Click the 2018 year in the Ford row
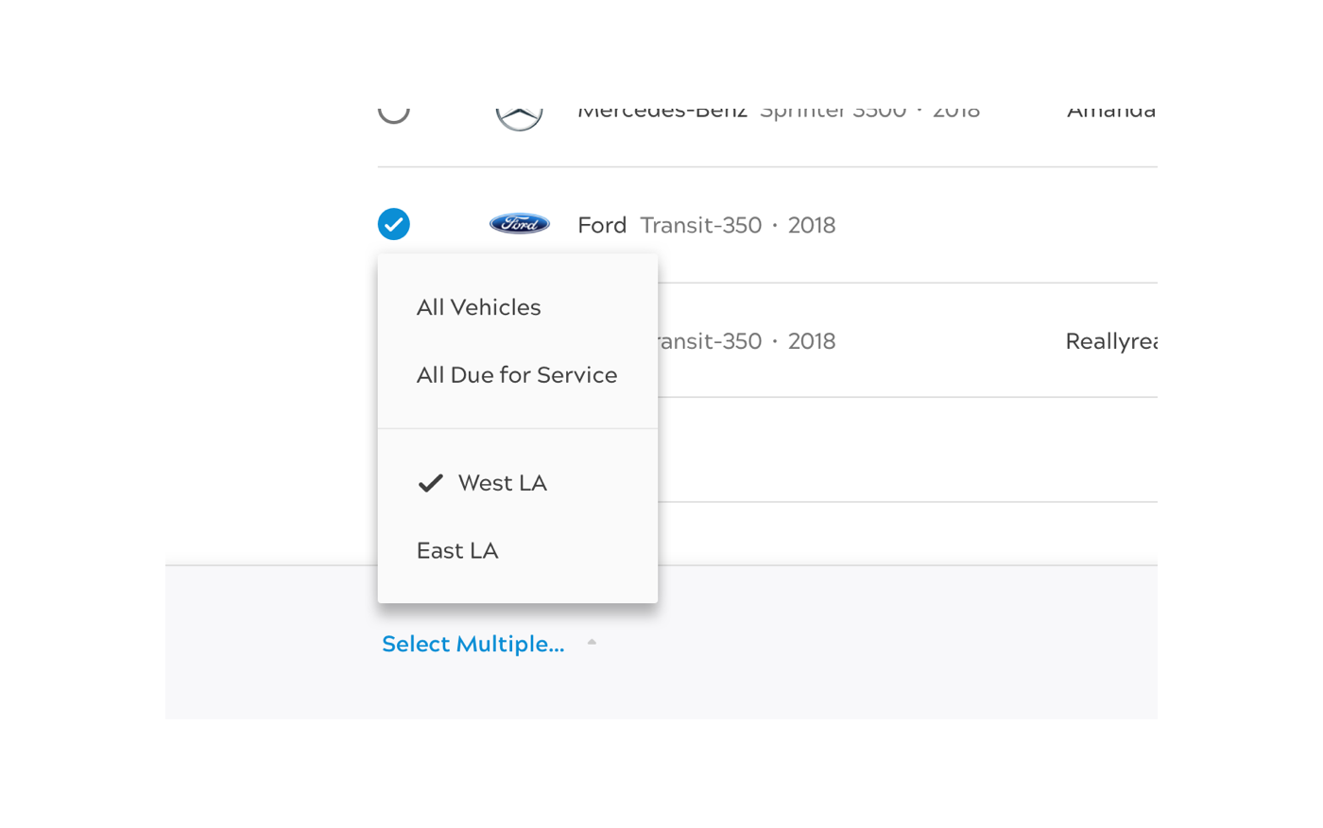The width and height of the screenshot is (1323, 828). [x=812, y=225]
